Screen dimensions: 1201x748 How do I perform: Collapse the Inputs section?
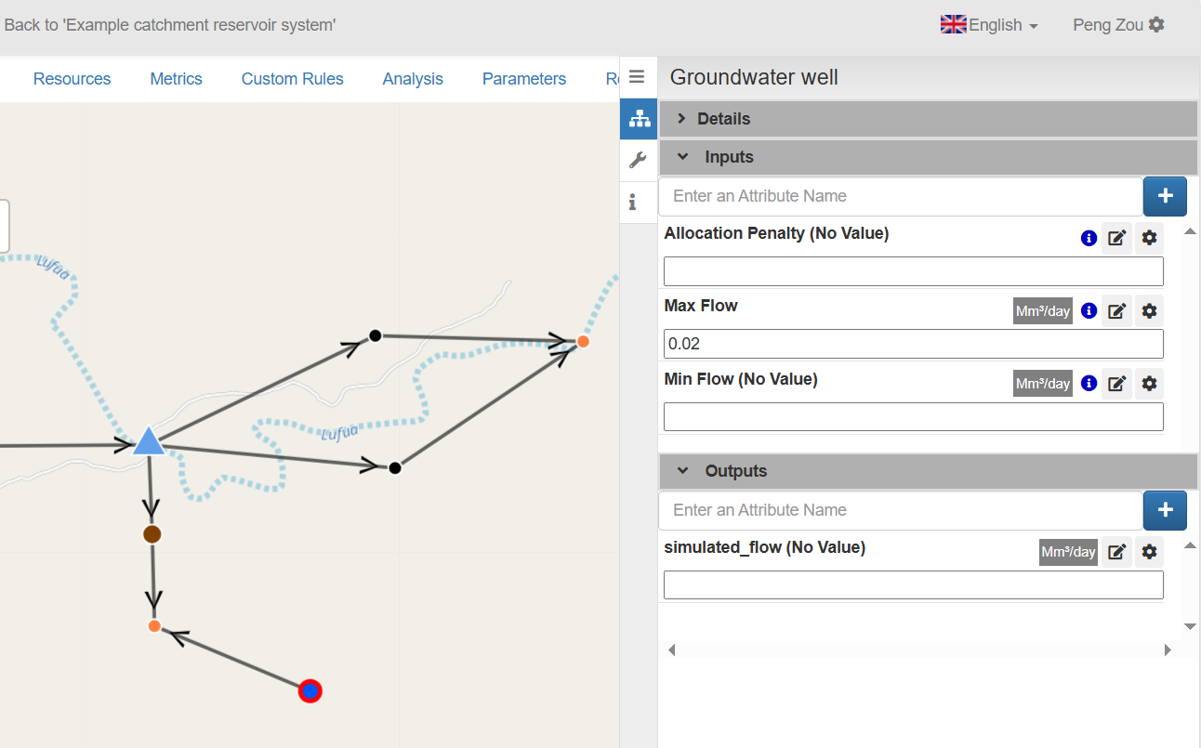click(728, 157)
